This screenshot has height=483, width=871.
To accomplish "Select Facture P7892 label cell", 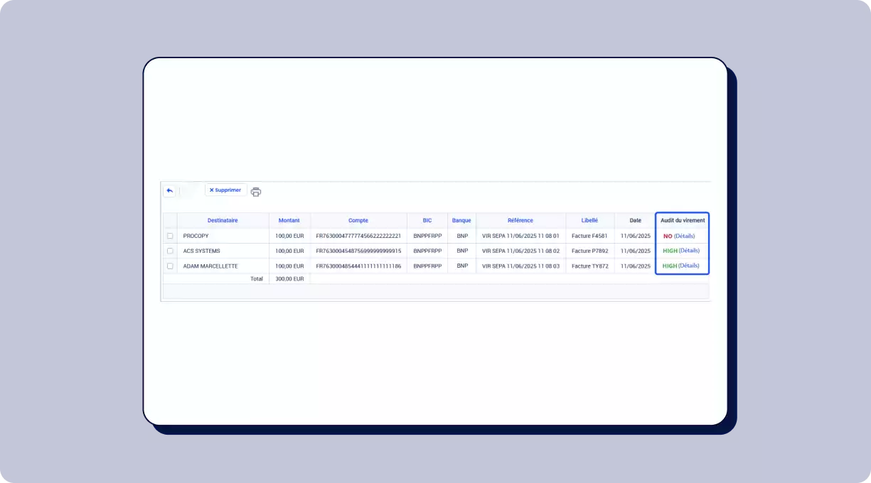I will [x=589, y=251].
